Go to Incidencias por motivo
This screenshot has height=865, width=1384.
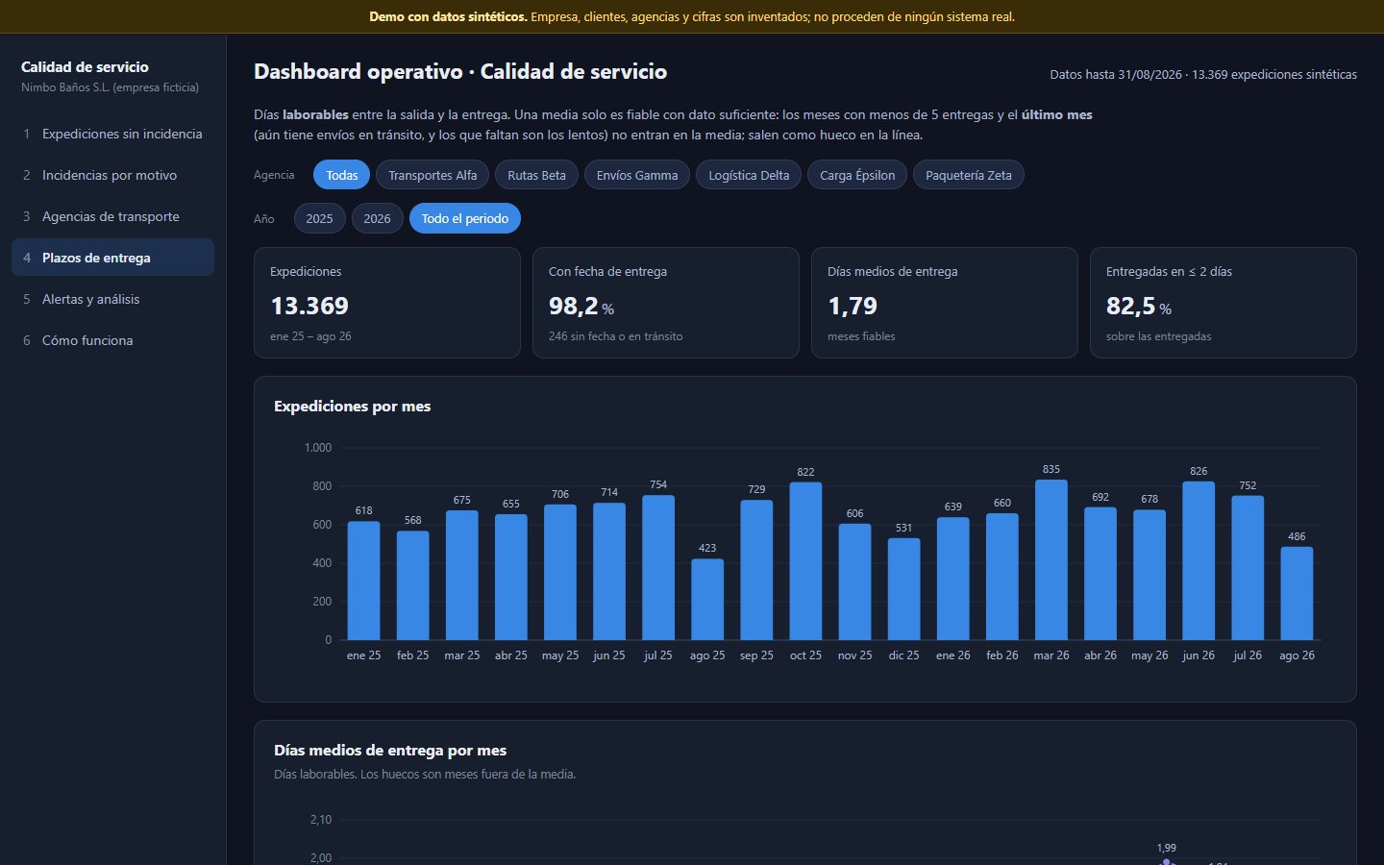coord(112,175)
